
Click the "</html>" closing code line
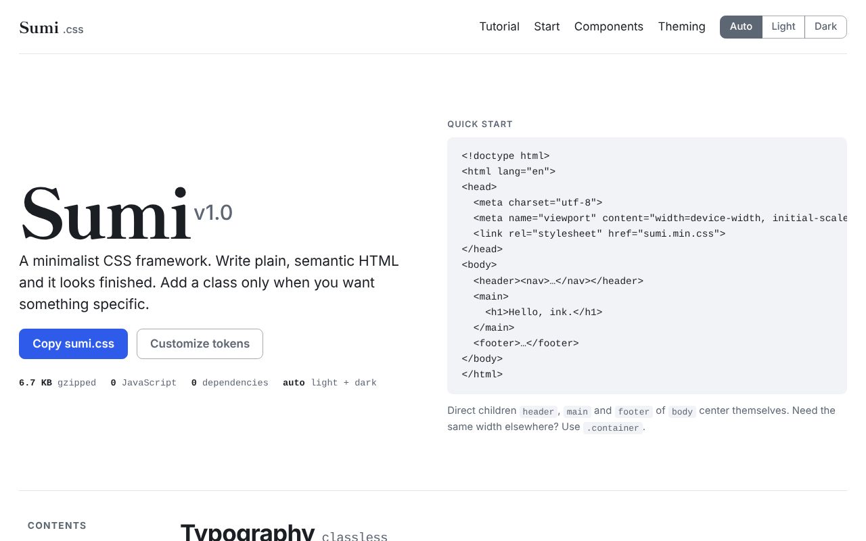[482, 374]
